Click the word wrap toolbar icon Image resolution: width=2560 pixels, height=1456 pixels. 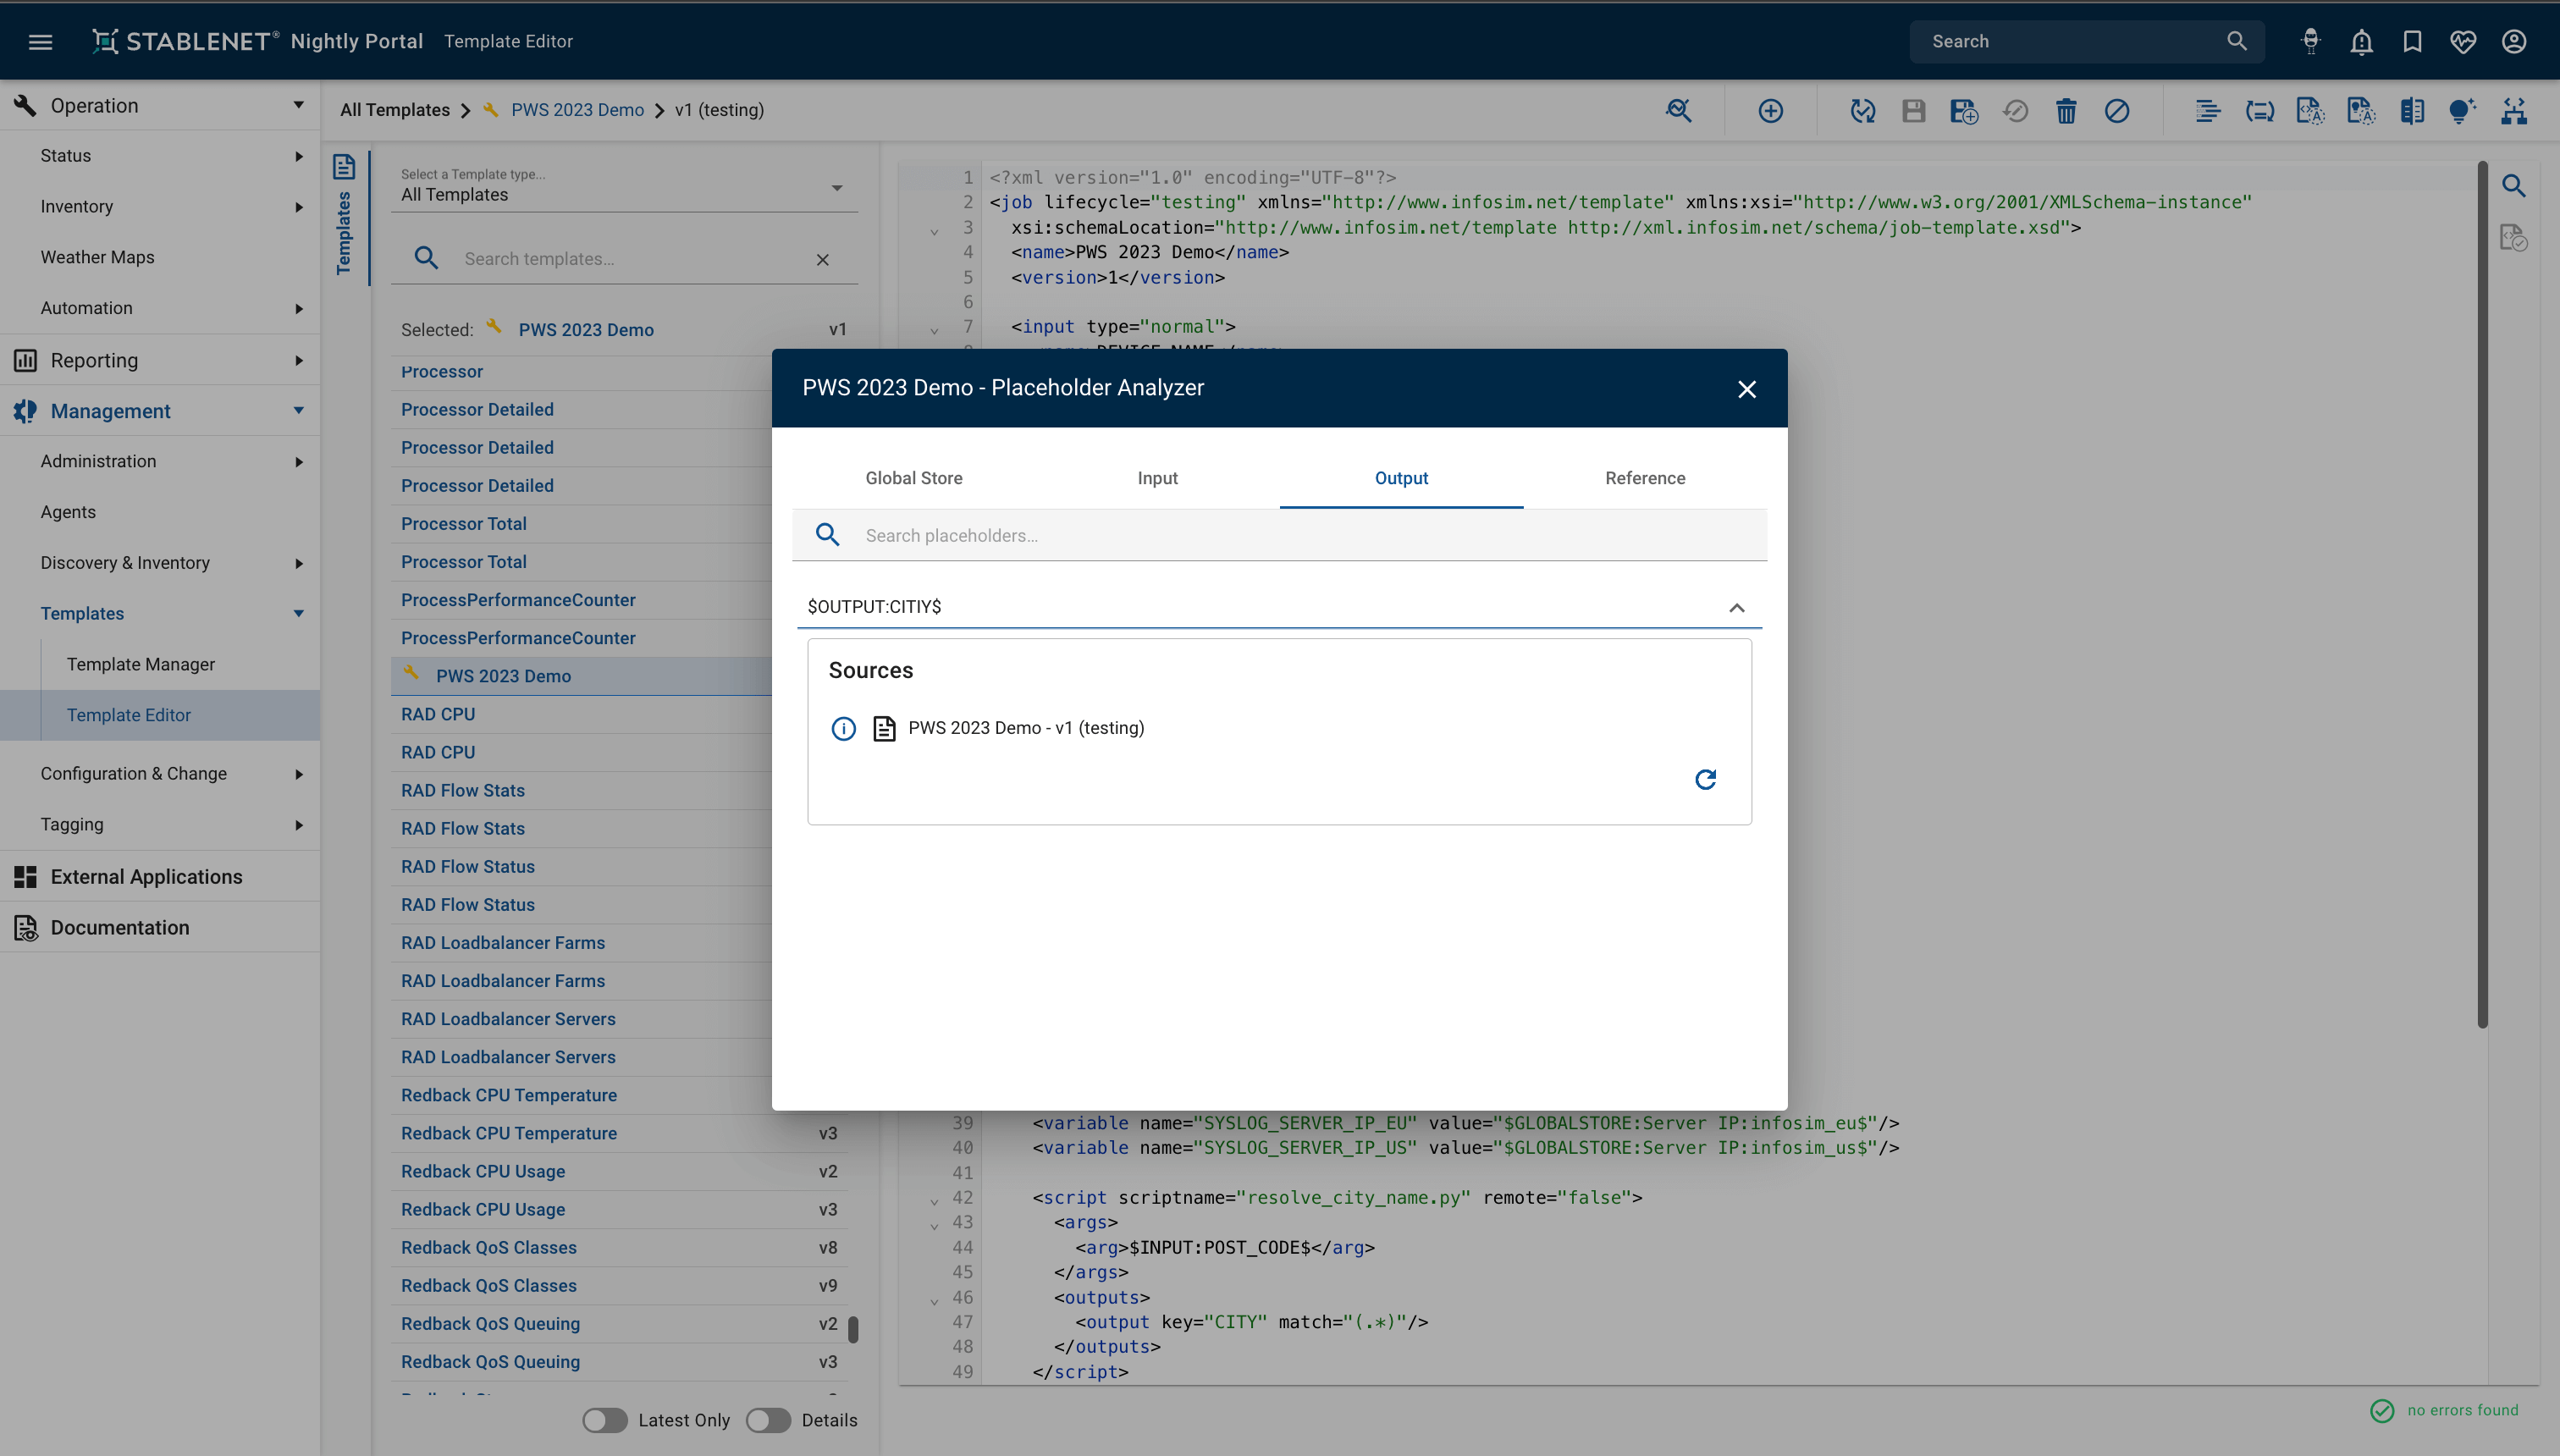click(2259, 110)
